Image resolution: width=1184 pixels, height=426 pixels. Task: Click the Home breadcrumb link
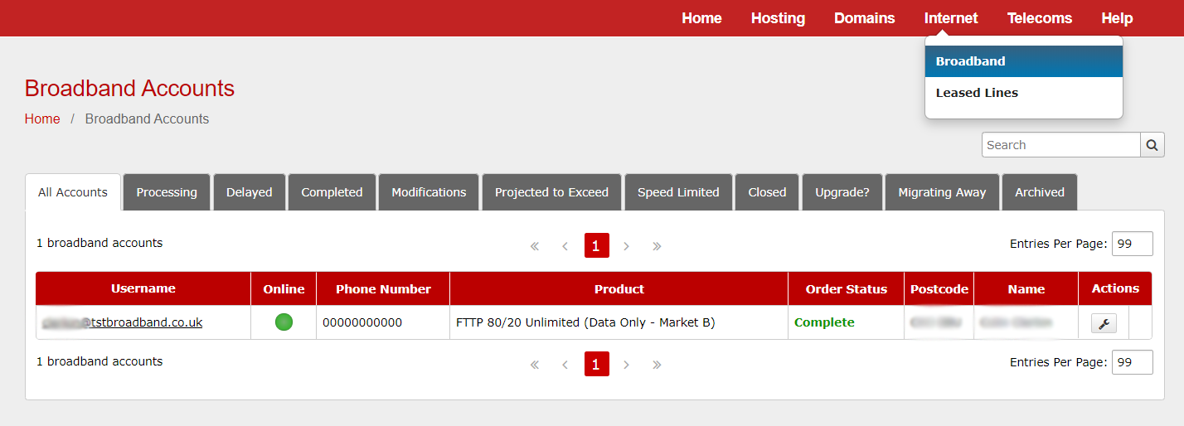pos(42,119)
